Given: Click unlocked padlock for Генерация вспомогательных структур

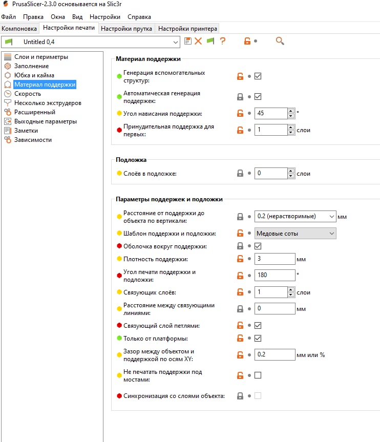Looking at the screenshot, I should 240,76.
